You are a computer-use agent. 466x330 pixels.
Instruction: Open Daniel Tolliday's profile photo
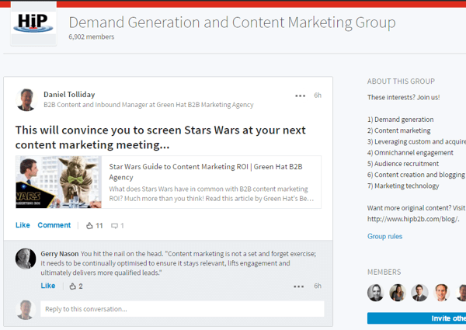(x=26, y=100)
